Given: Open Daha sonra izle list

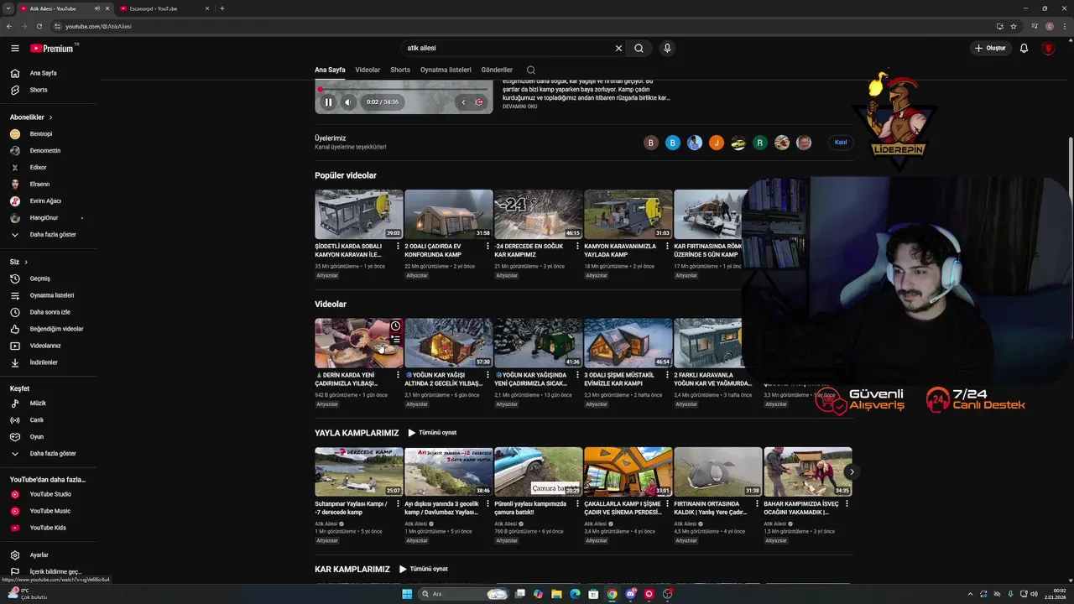Looking at the screenshot, I should (x=50, y=312).
